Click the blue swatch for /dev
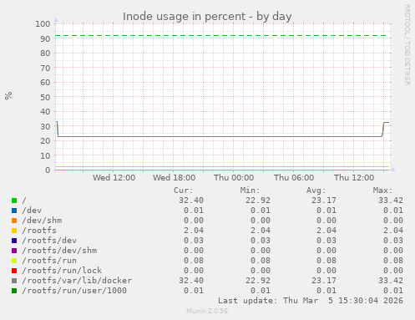 pyautogui.click(x=14, y=211)
